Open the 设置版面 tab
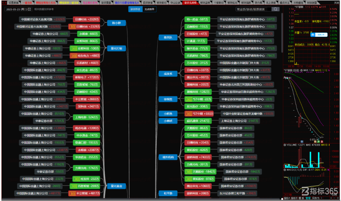 pyautogui.click(x=14, y=3)
